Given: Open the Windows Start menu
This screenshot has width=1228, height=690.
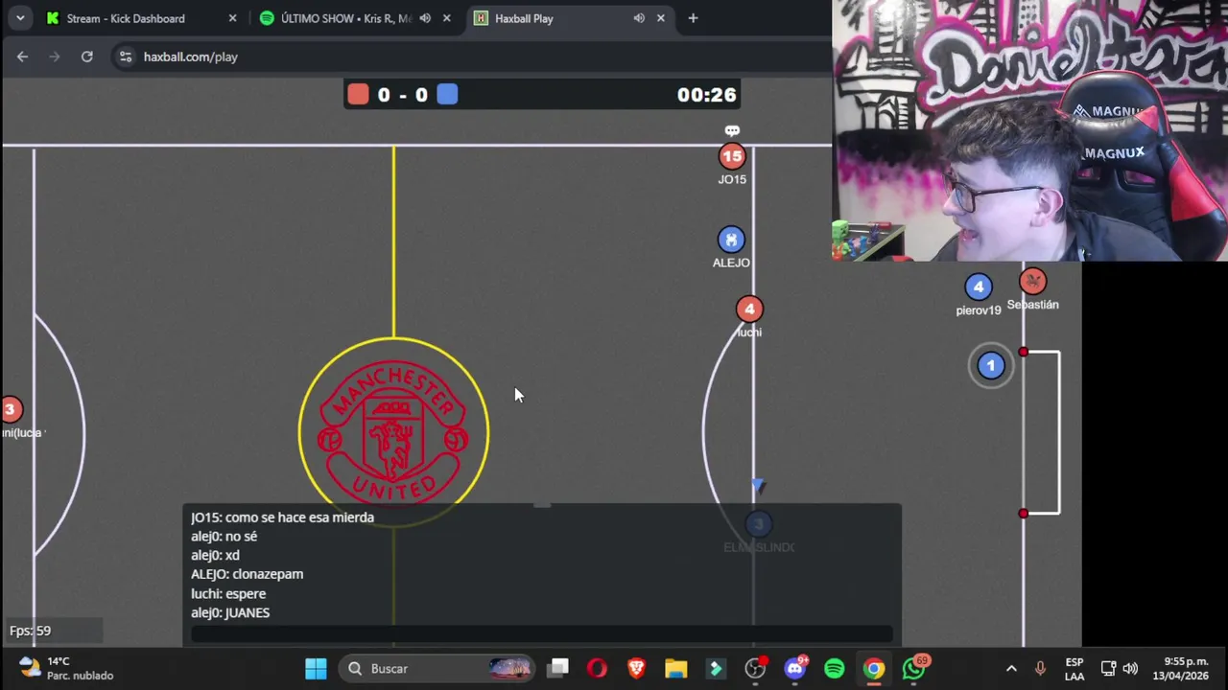Looking at the screenshot, I should tap(316, 668).
